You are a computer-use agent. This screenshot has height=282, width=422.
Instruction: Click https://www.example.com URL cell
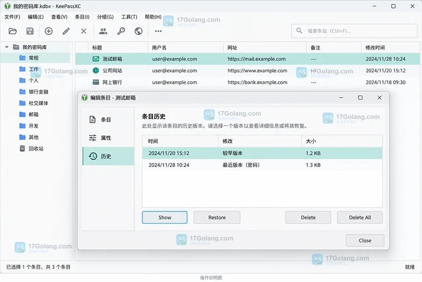point(257,71)
